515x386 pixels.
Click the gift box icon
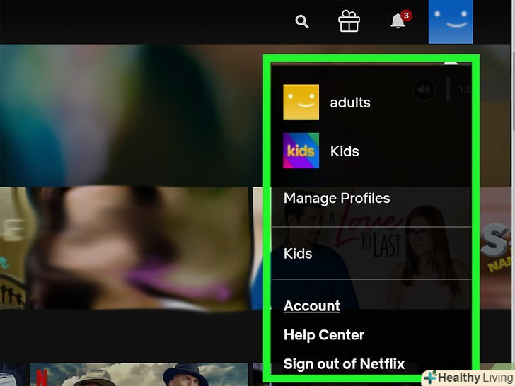[349, 21]
